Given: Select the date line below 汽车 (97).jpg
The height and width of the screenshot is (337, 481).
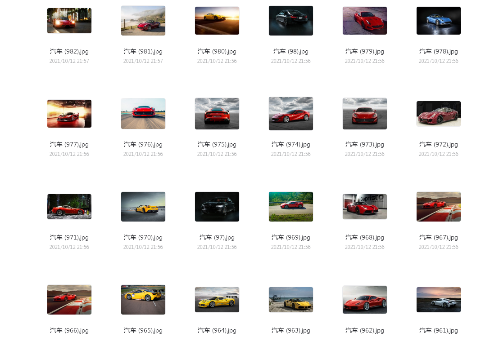Looking at the screenshot, I should click(x=217, y=247).
